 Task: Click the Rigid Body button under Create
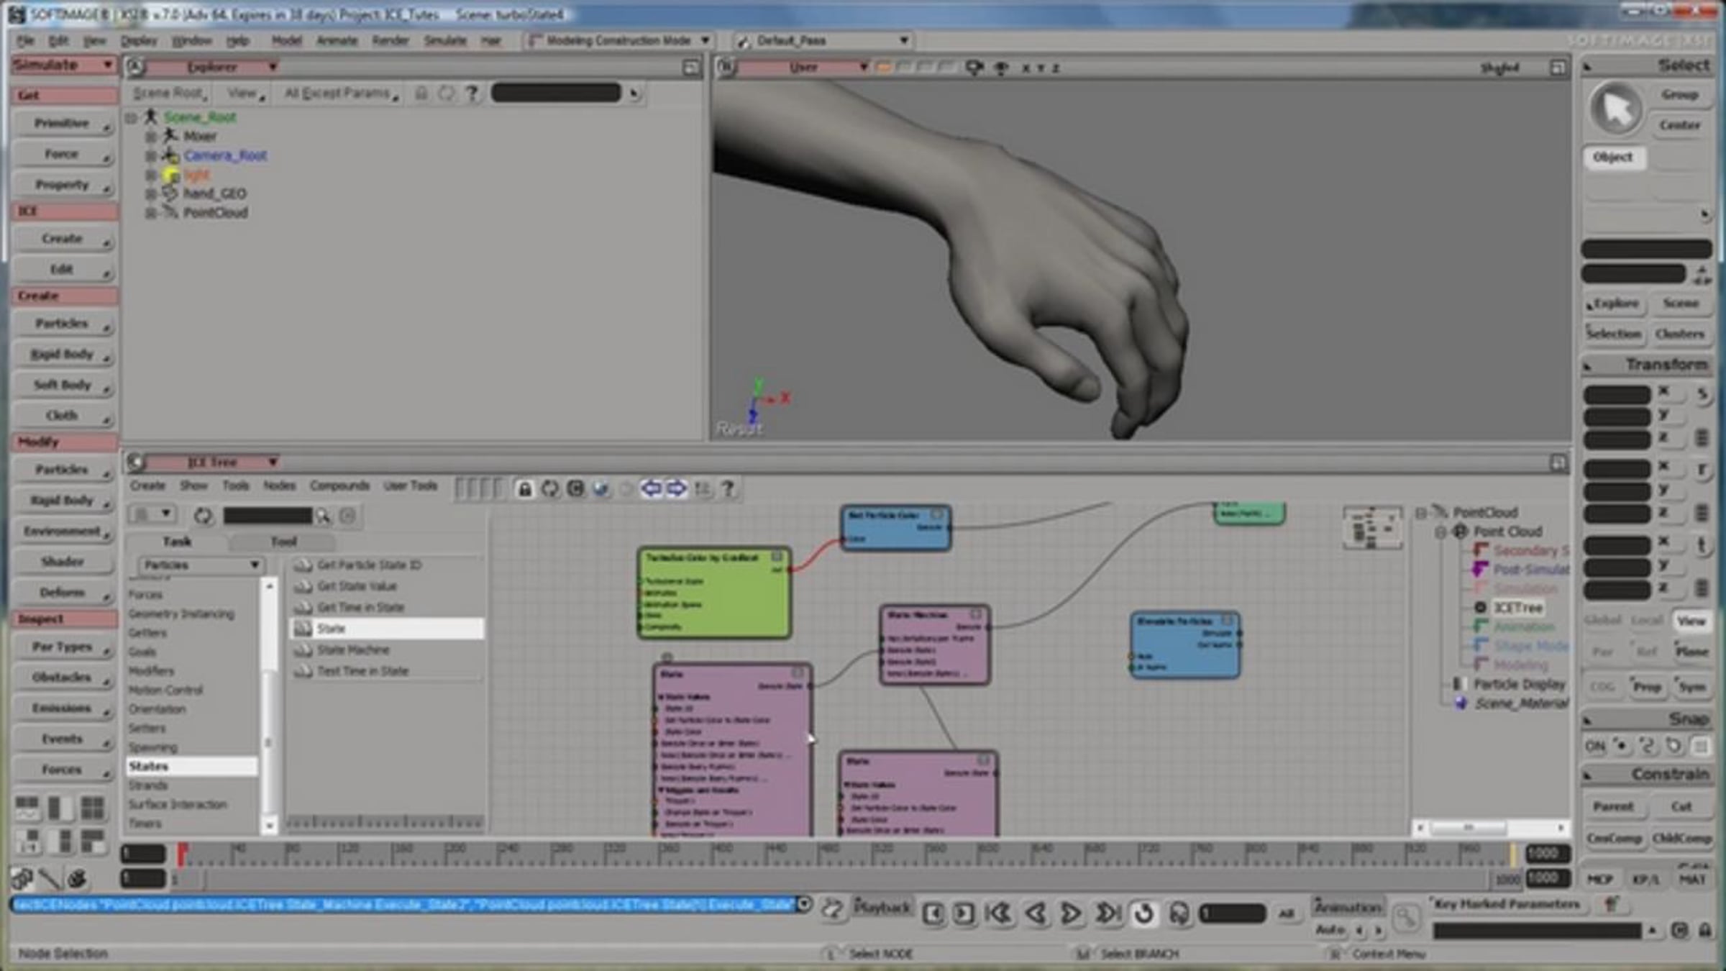[x=63, y=355]
